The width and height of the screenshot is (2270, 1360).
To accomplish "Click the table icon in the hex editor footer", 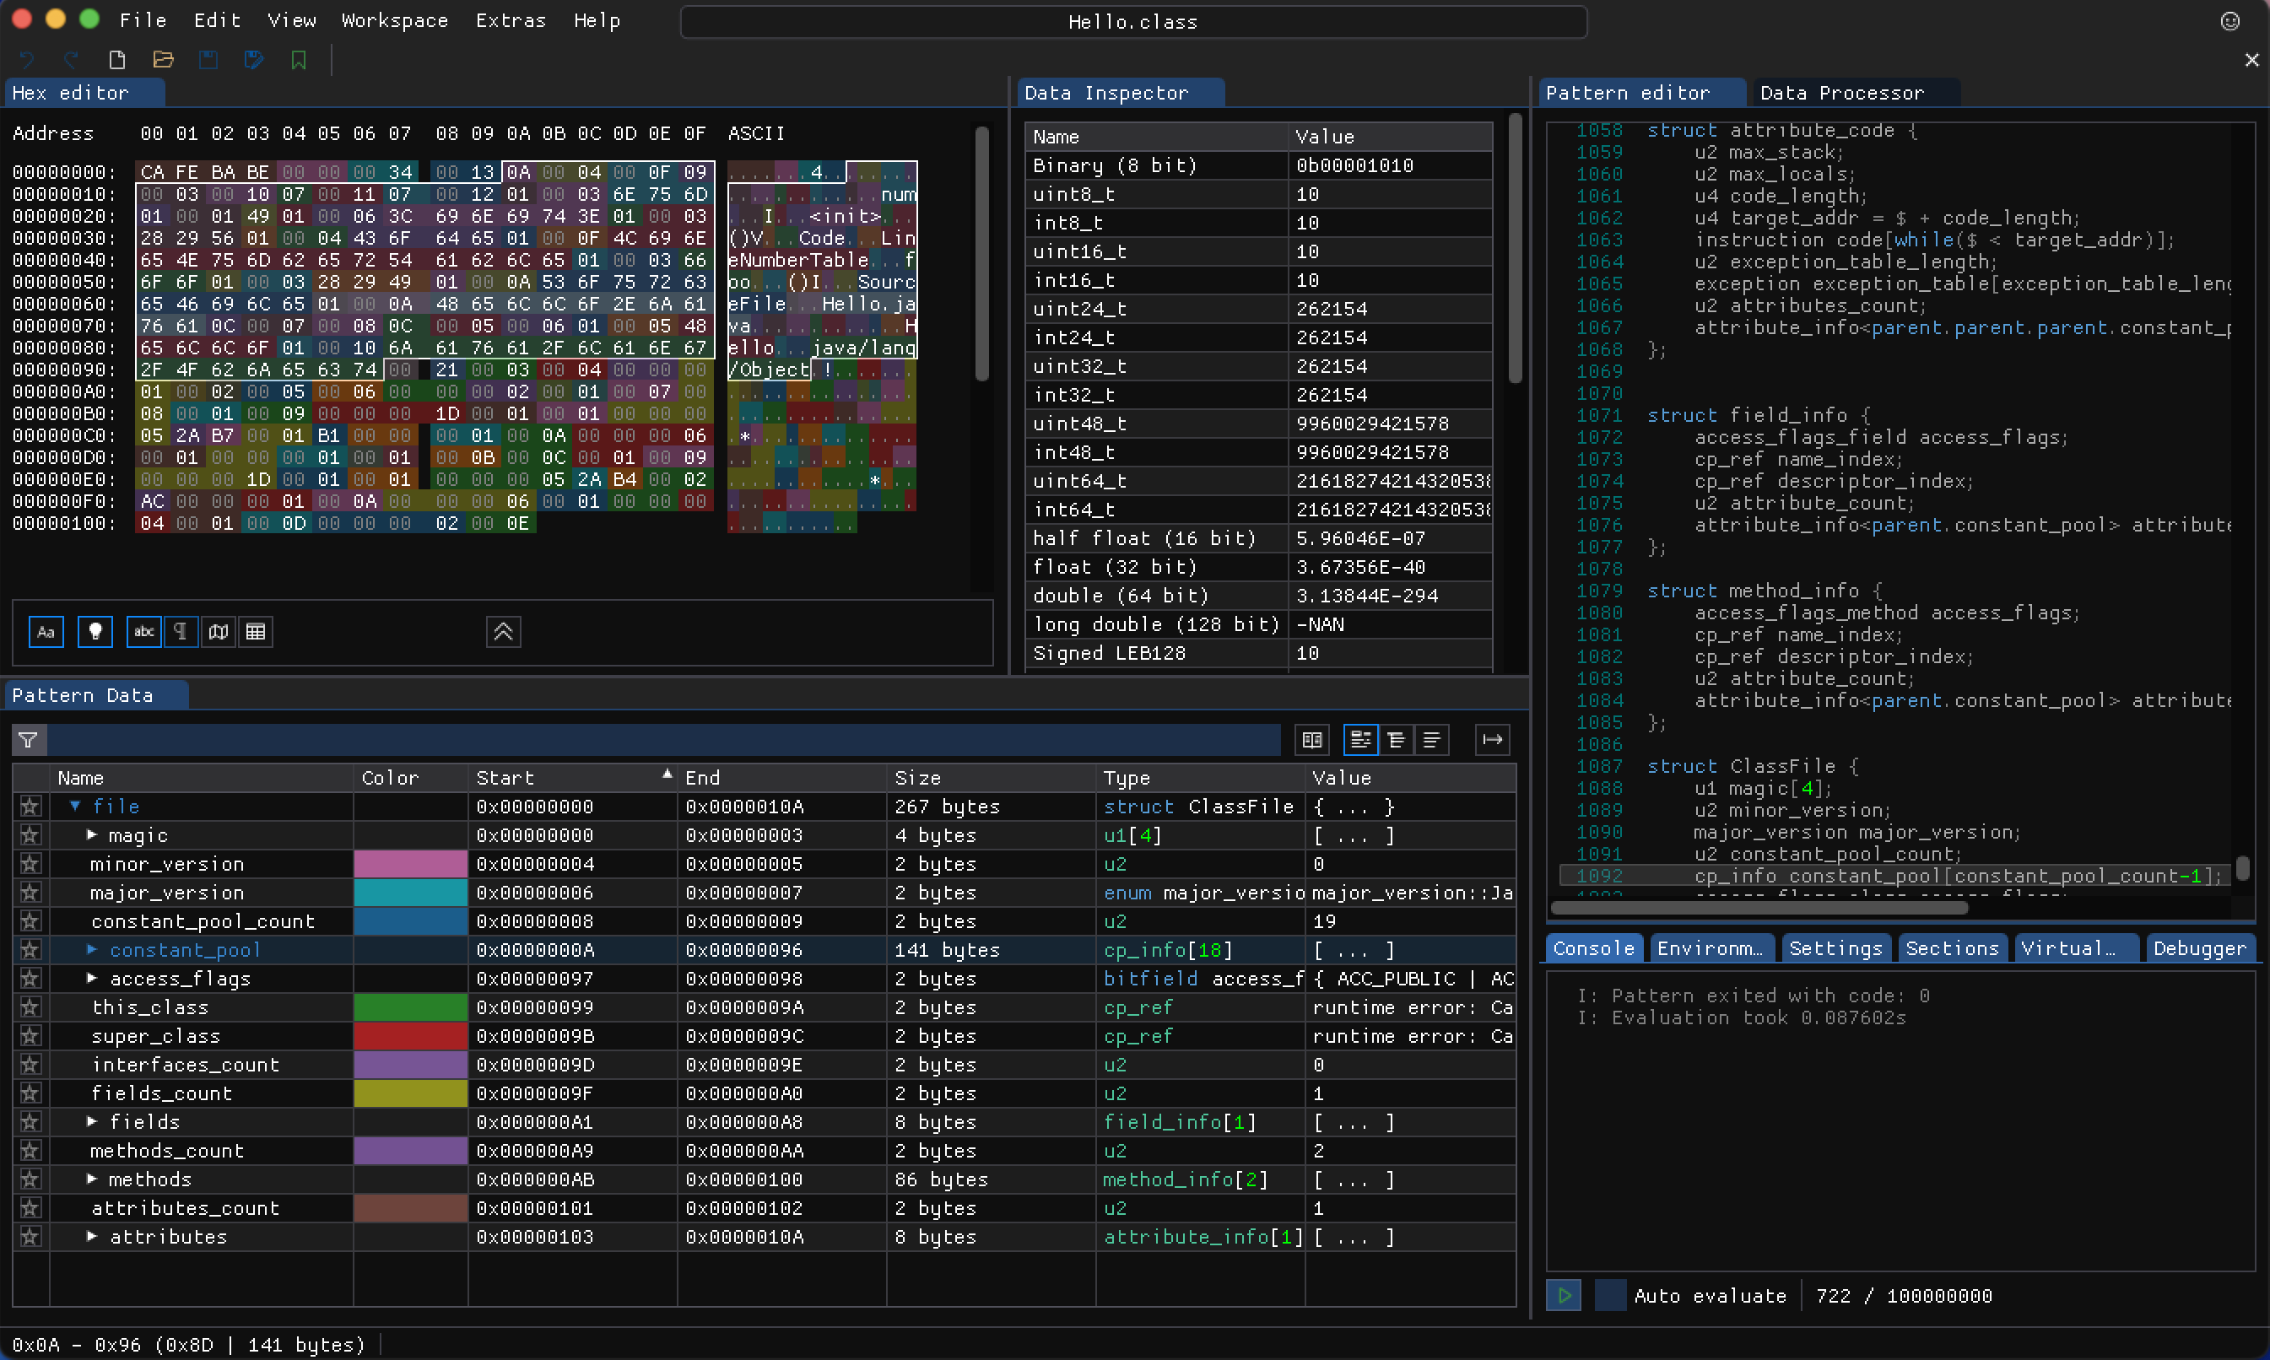I will pyautogui.click(x=256, y=631).
